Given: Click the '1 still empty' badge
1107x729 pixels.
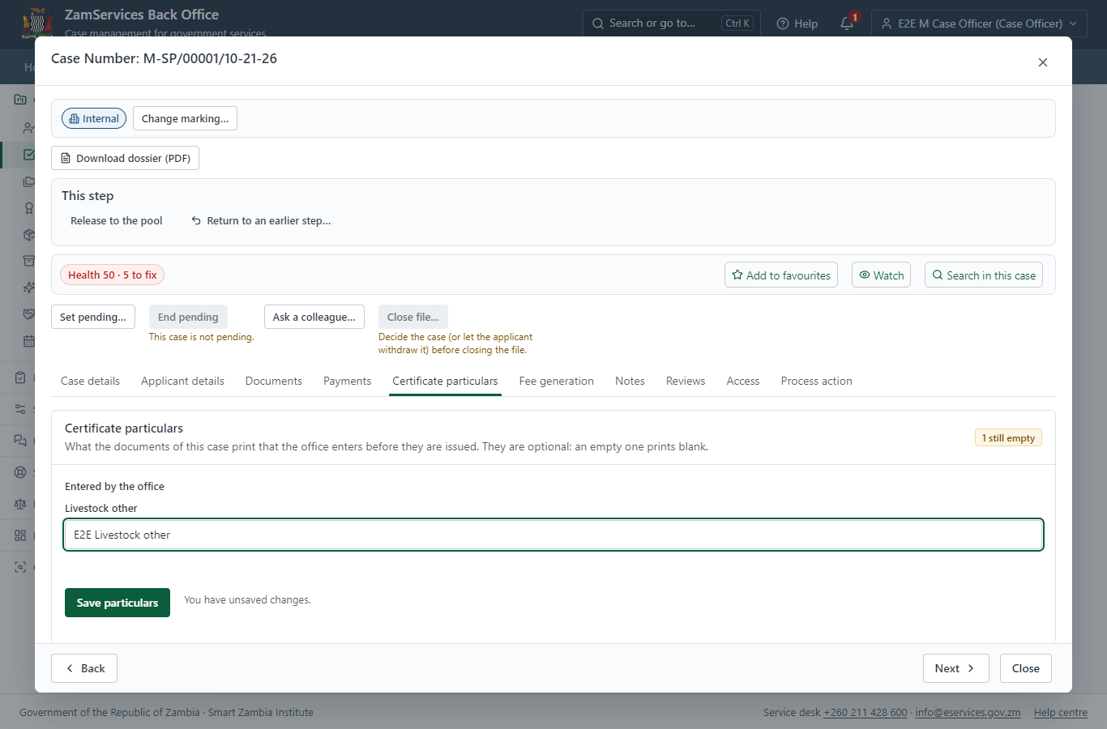Looking at the screenshot, I should (1008, 437).
